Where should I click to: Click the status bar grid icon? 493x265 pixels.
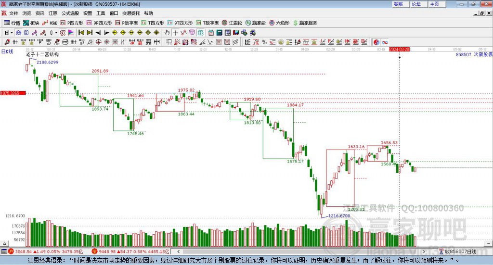click(4, 252)
